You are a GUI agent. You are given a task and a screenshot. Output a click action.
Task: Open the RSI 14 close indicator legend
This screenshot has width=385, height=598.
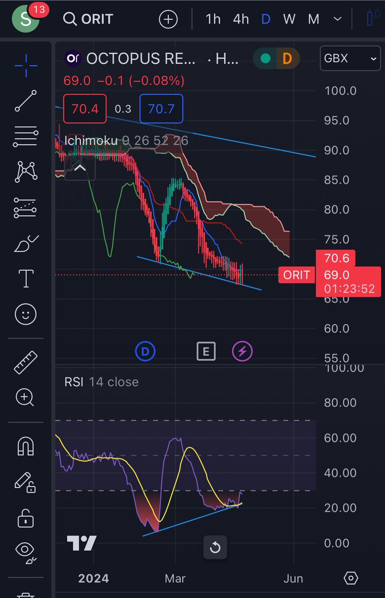pyautogui.click(x=102, y=382)
